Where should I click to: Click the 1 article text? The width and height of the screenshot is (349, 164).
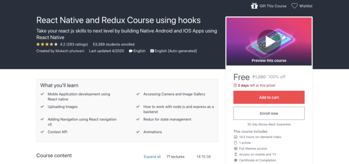pyautogui.click(x=245, y=143)
